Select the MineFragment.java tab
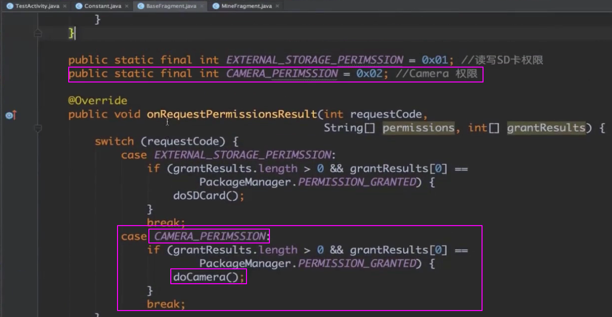612x317 pixels. click(x=246, y=6)
